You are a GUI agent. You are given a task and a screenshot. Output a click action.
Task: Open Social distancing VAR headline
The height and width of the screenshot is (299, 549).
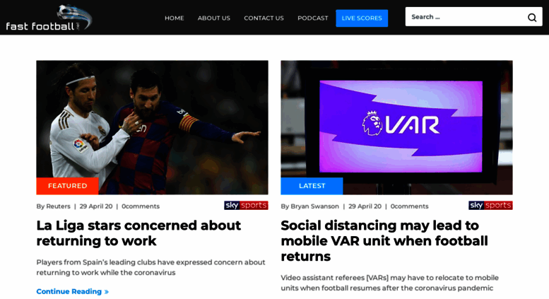point(384,241)
